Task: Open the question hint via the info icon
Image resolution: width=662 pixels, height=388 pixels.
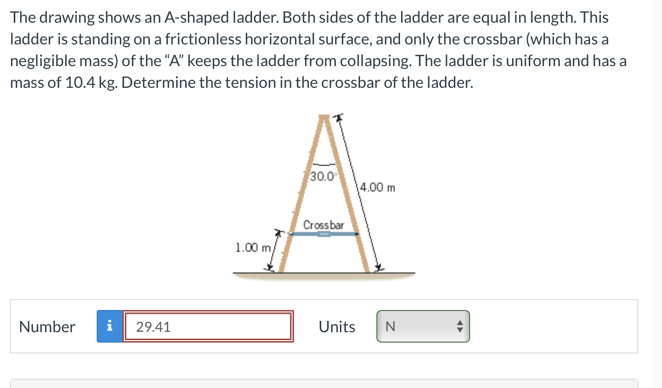Action: 110,326
